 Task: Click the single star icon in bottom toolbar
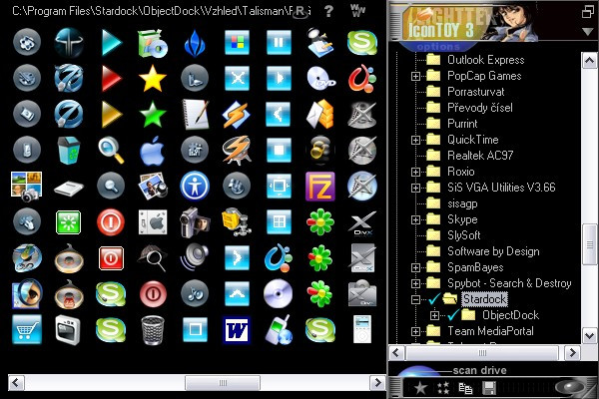tap(420, 388)
